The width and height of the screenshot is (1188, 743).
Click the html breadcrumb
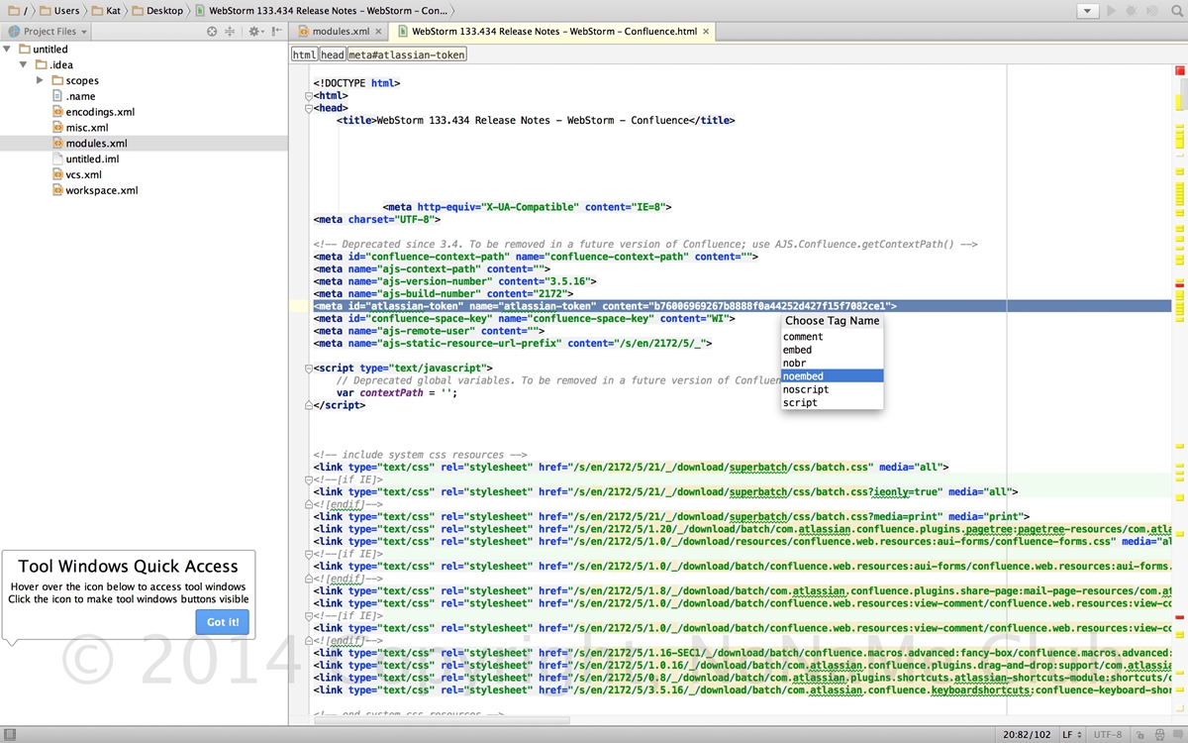click(x=305, y=55)
